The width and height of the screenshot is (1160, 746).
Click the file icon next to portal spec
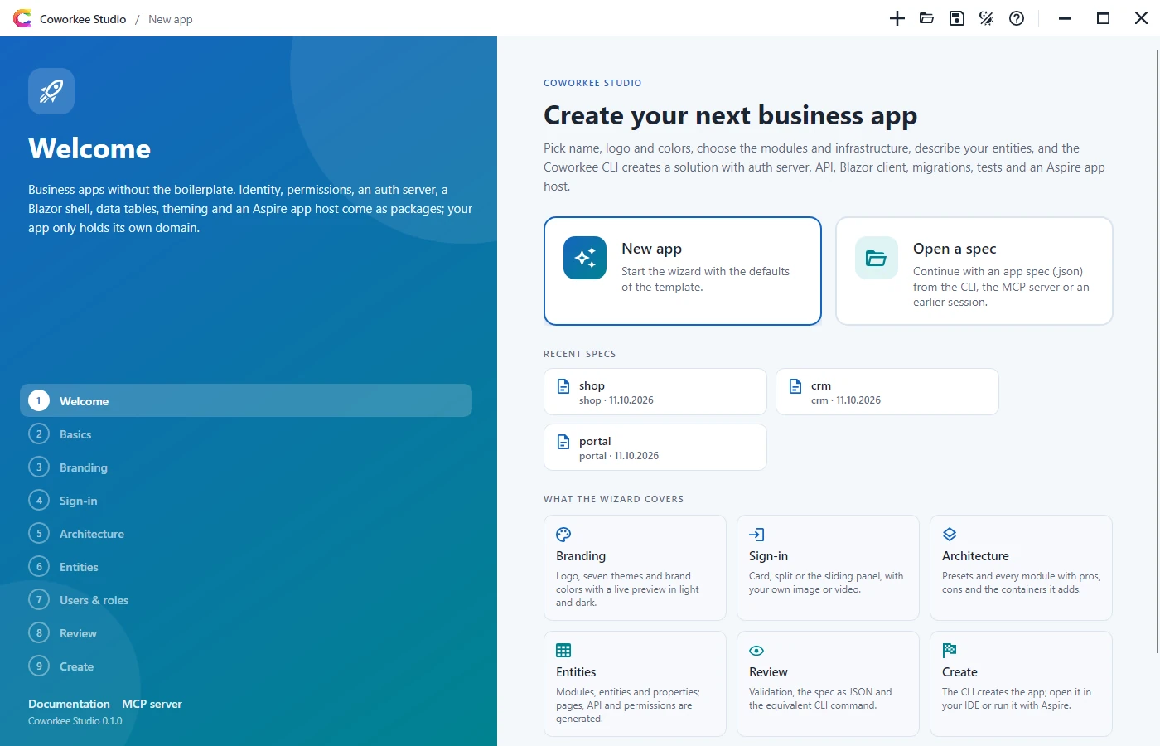[x=563, y=442]
